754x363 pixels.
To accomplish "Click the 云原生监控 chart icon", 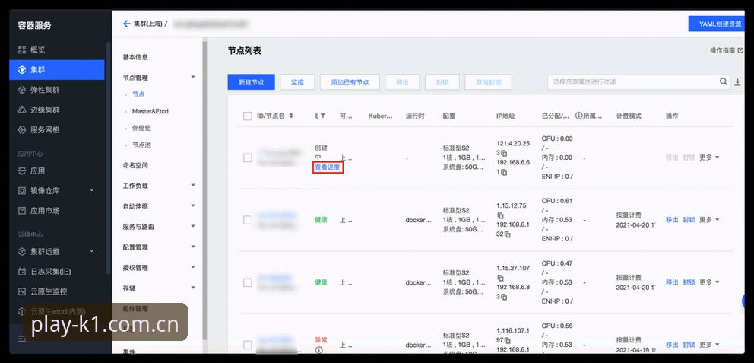I will coord(21,291).
